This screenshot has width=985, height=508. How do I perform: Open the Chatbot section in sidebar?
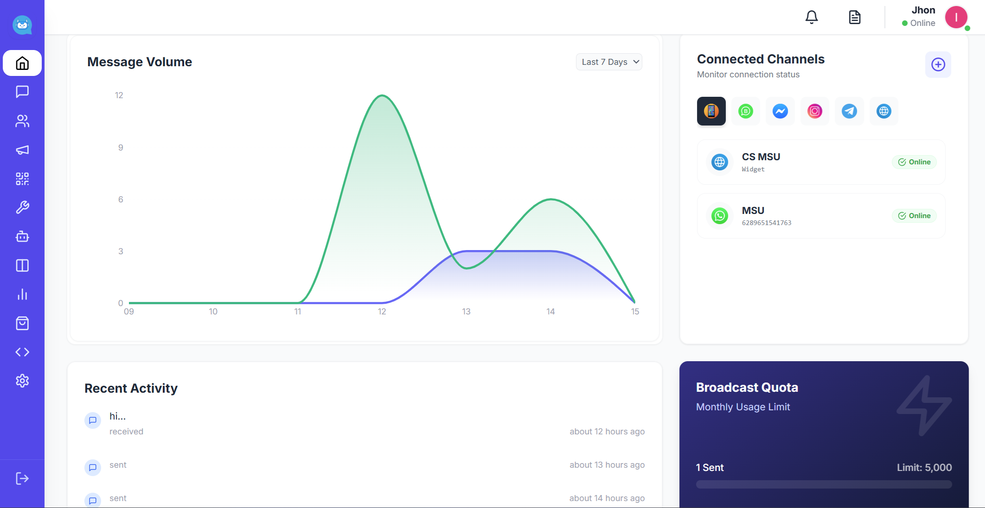(x=22, y=237)
